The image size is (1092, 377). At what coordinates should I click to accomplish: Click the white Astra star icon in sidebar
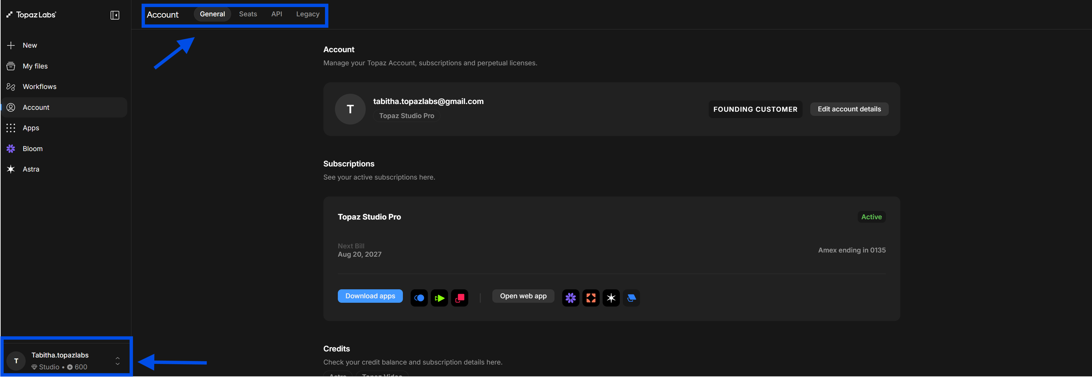click(x=11, y=169)
